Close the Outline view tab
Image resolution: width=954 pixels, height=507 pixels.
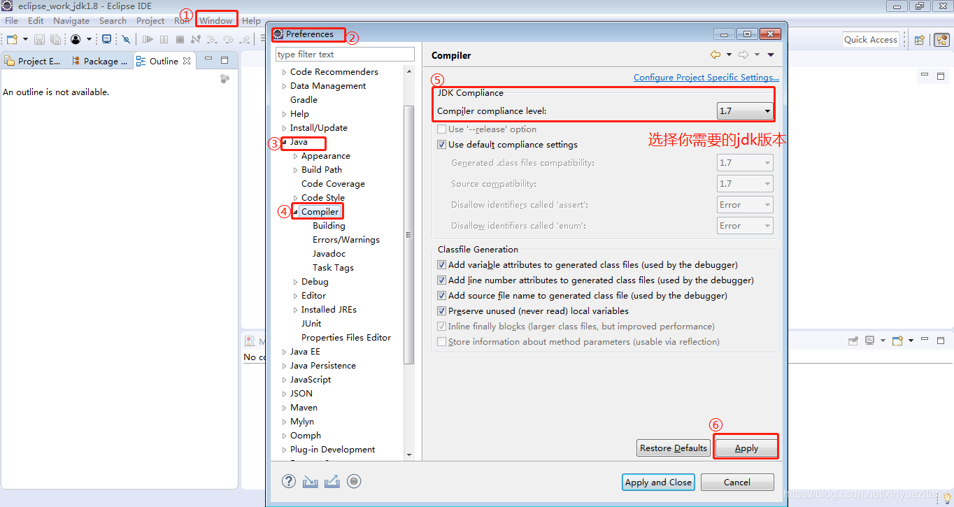187,61
